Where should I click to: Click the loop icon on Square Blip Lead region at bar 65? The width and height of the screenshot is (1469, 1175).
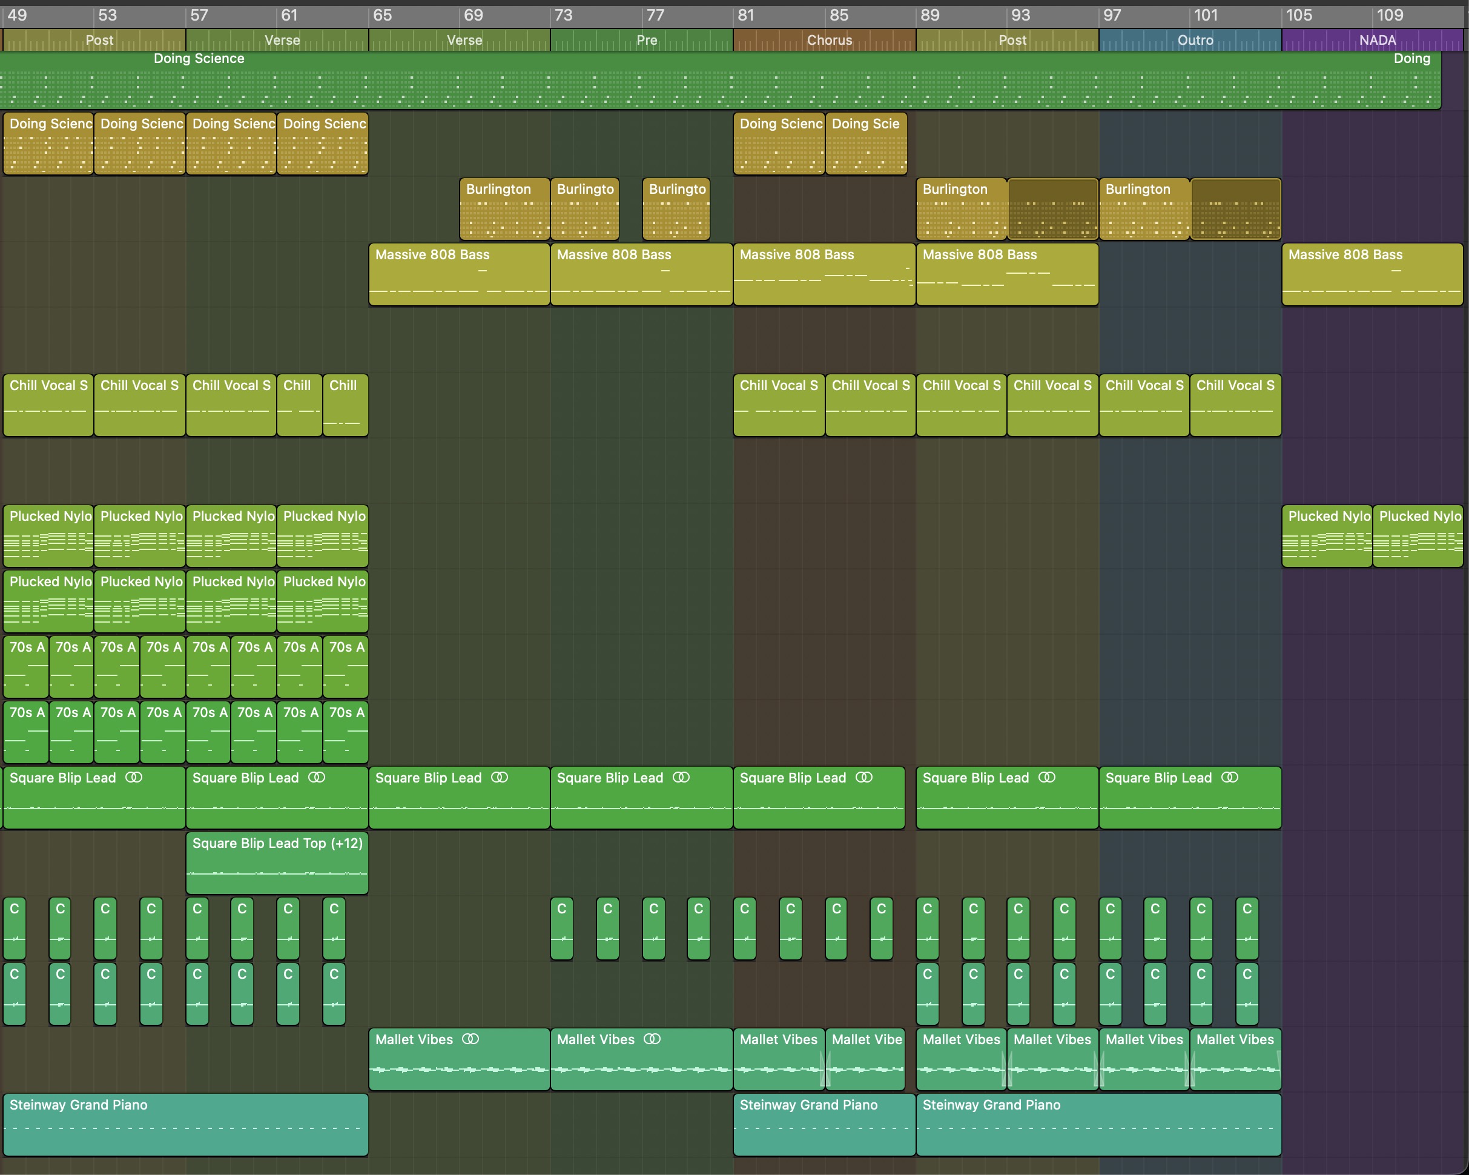(500, 778)
